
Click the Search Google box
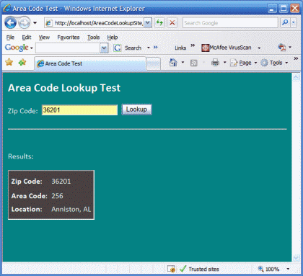click(230, 23)
